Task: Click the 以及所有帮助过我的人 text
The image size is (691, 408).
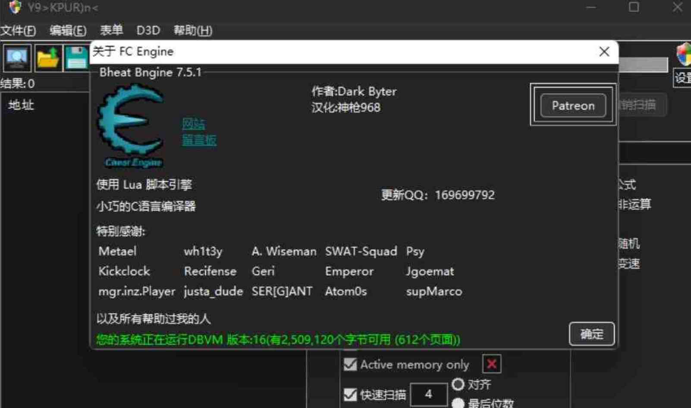Action: coord(154,319)
